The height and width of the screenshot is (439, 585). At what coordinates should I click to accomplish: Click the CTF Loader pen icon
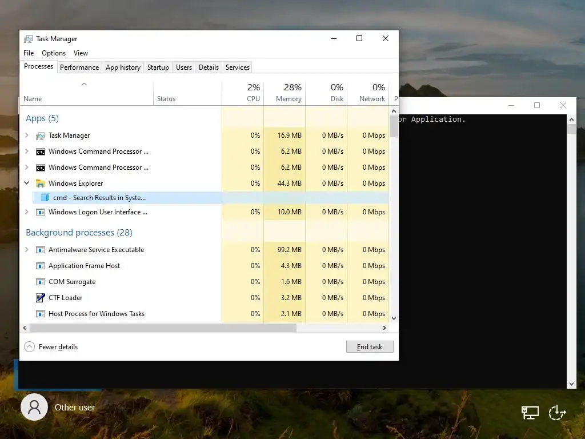tap(41, 298)
